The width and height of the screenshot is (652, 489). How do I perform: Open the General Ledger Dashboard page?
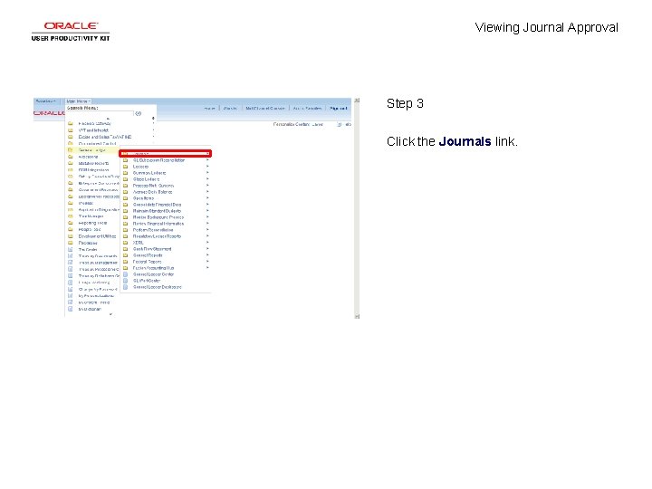(x=158, y=287)
